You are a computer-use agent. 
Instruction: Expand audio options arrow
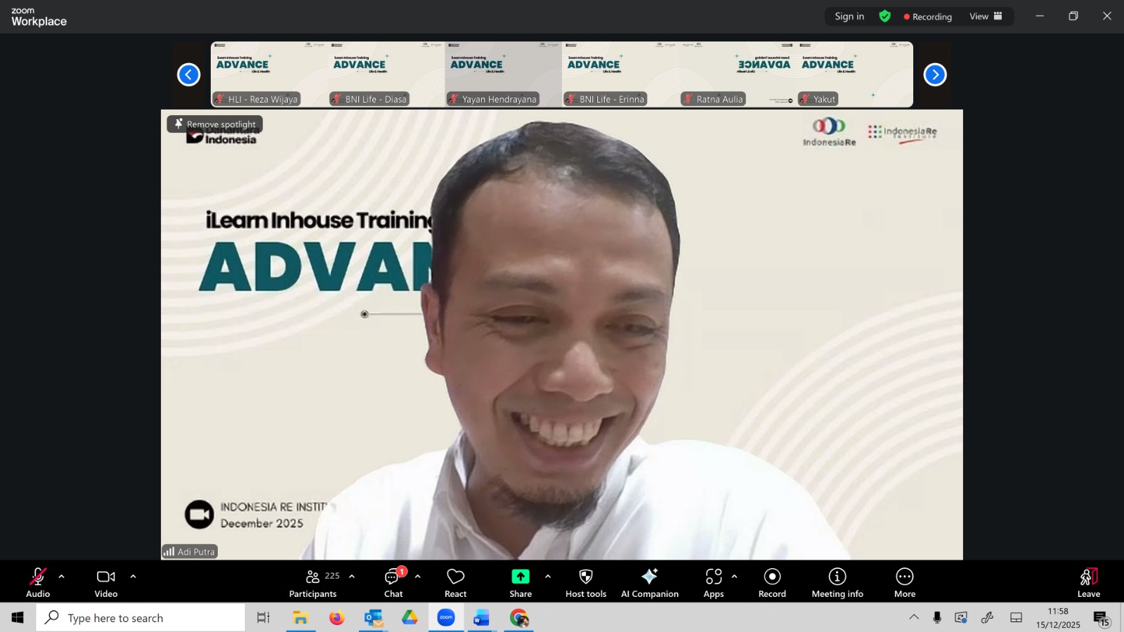pos(62,577)
